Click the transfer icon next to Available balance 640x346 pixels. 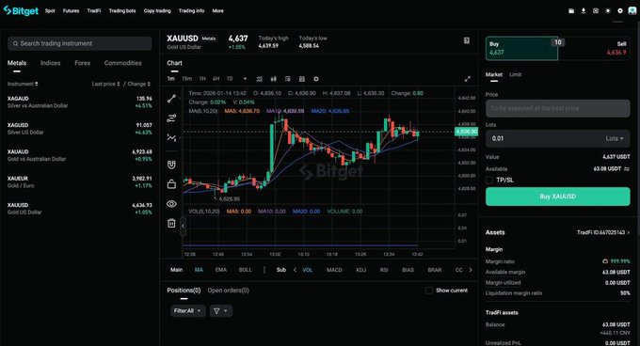tap(627, 168)
